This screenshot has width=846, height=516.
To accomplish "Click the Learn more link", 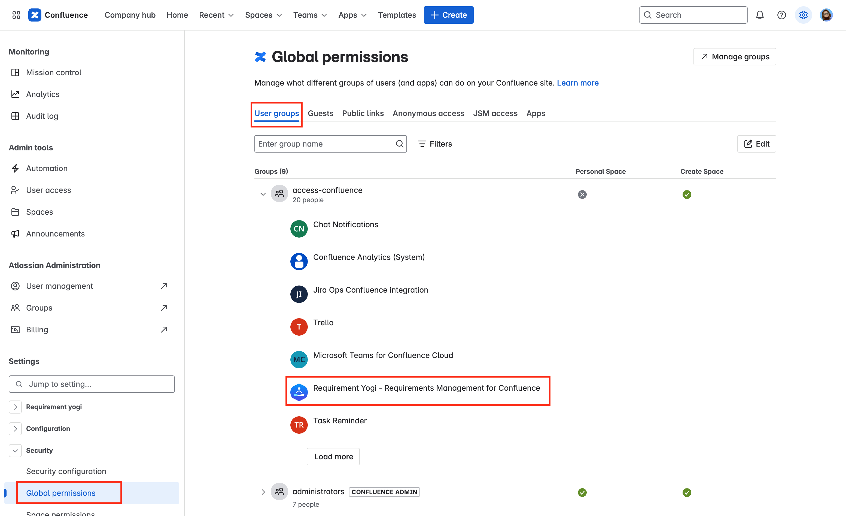I will [x=578, y=83].
